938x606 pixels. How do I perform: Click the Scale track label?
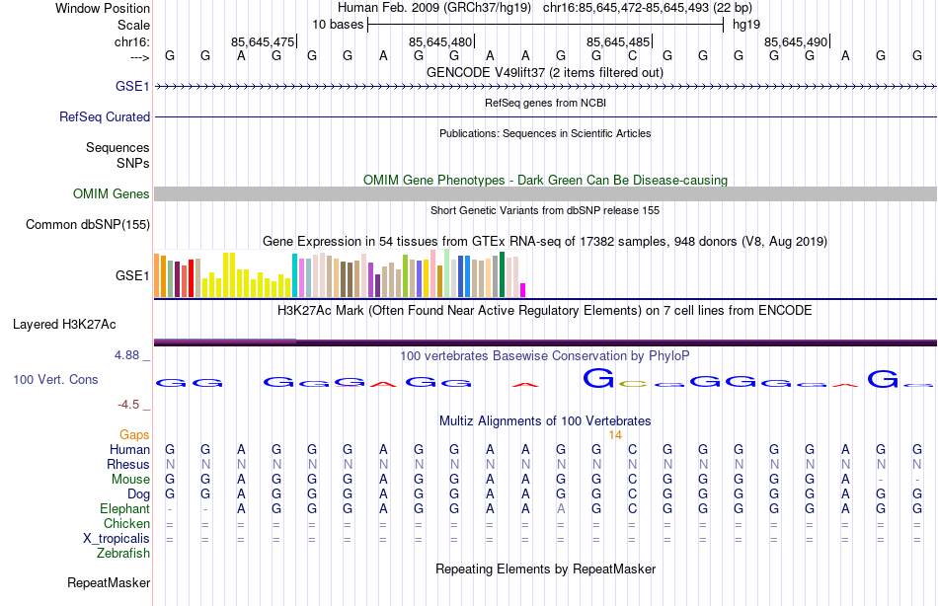133,25
